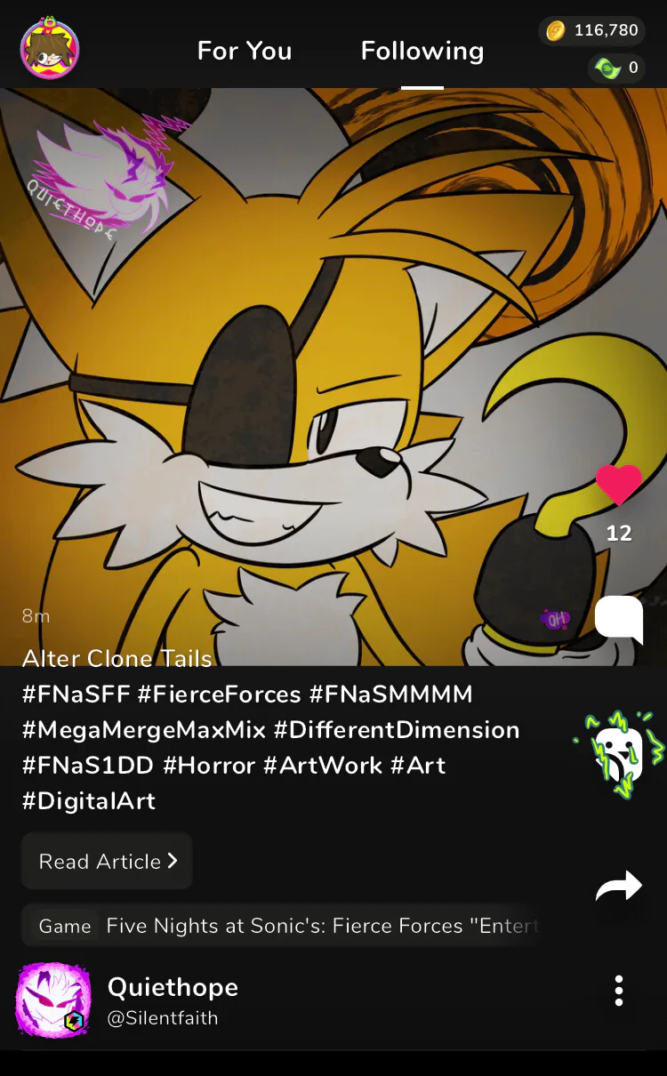This screenshot has width=667, height=1076.
Task: Open Quiethope's profile avatar
Action: pyautogui.click(x=53, y=1000)
